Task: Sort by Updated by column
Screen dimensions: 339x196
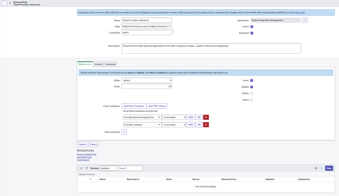Action: (304, 179)
